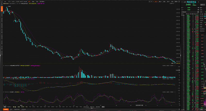206x111 pixels.
Task: Click the 画线 drawing tools button
Action: tap(164, 2)
